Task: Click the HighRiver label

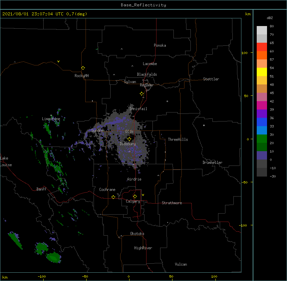Action: 143,248
